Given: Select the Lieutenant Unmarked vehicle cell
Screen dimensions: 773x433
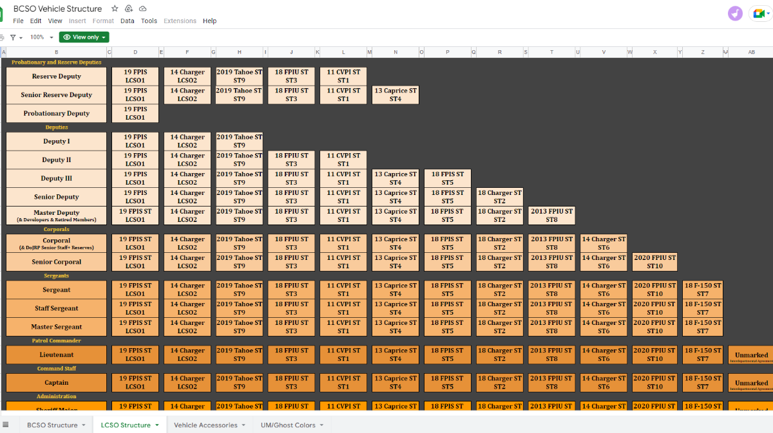Looking at the screenshot, I should click(751, 355).
